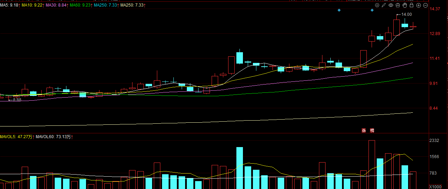Zoom in with the plus icon

click(418, 5)
